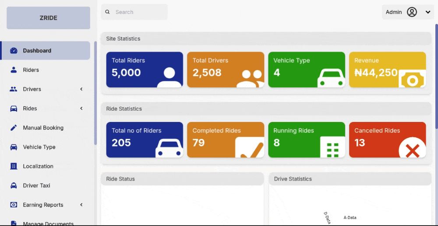Click the Vehicle Type count 4
The image size is (438, 226).
click(276, 73)
